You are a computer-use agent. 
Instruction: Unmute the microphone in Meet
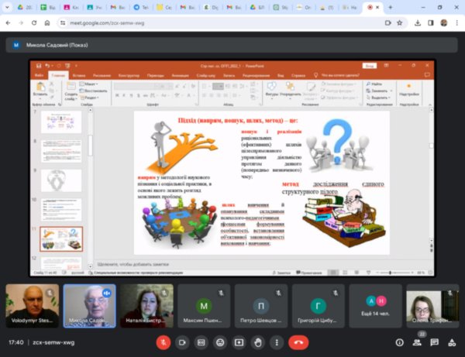pyautogui.click(x=164, y=342)
